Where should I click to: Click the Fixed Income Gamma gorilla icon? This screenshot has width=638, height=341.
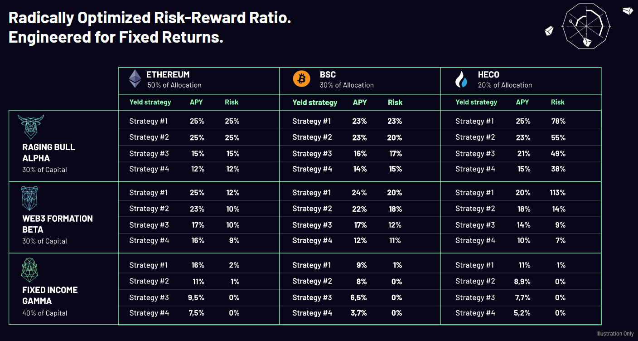[30, 270]
